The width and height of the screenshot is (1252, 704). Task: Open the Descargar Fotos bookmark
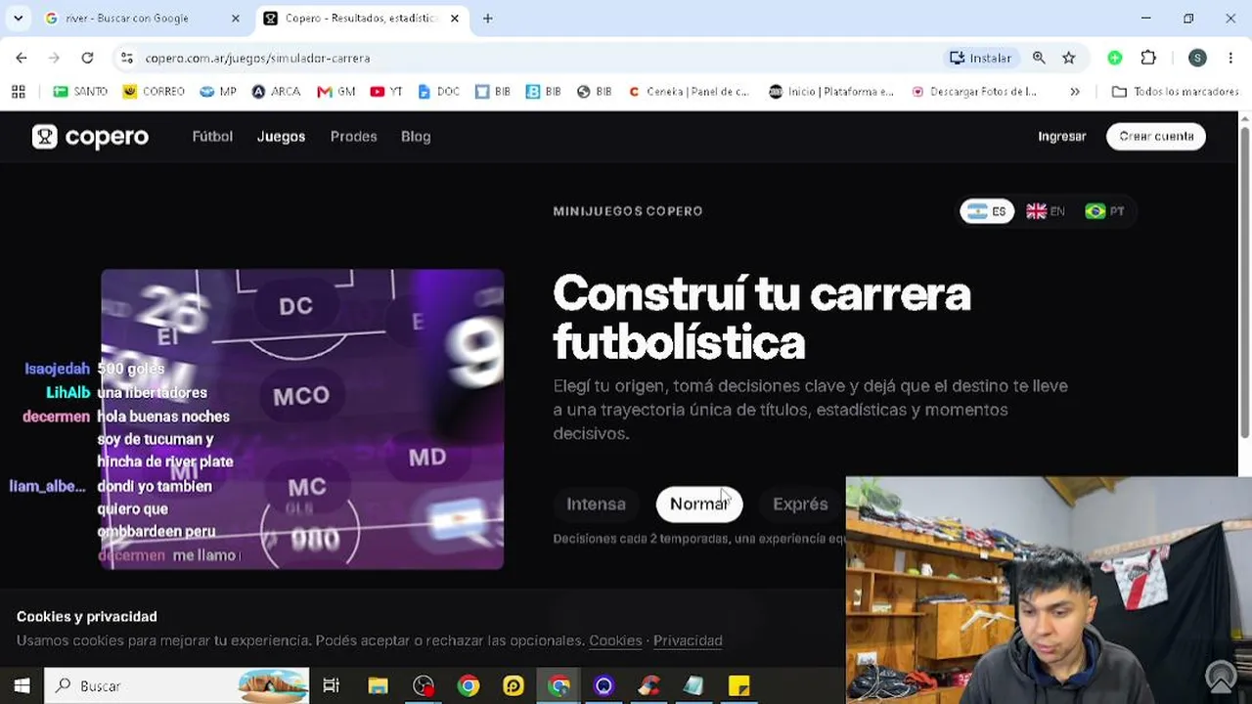974,91
